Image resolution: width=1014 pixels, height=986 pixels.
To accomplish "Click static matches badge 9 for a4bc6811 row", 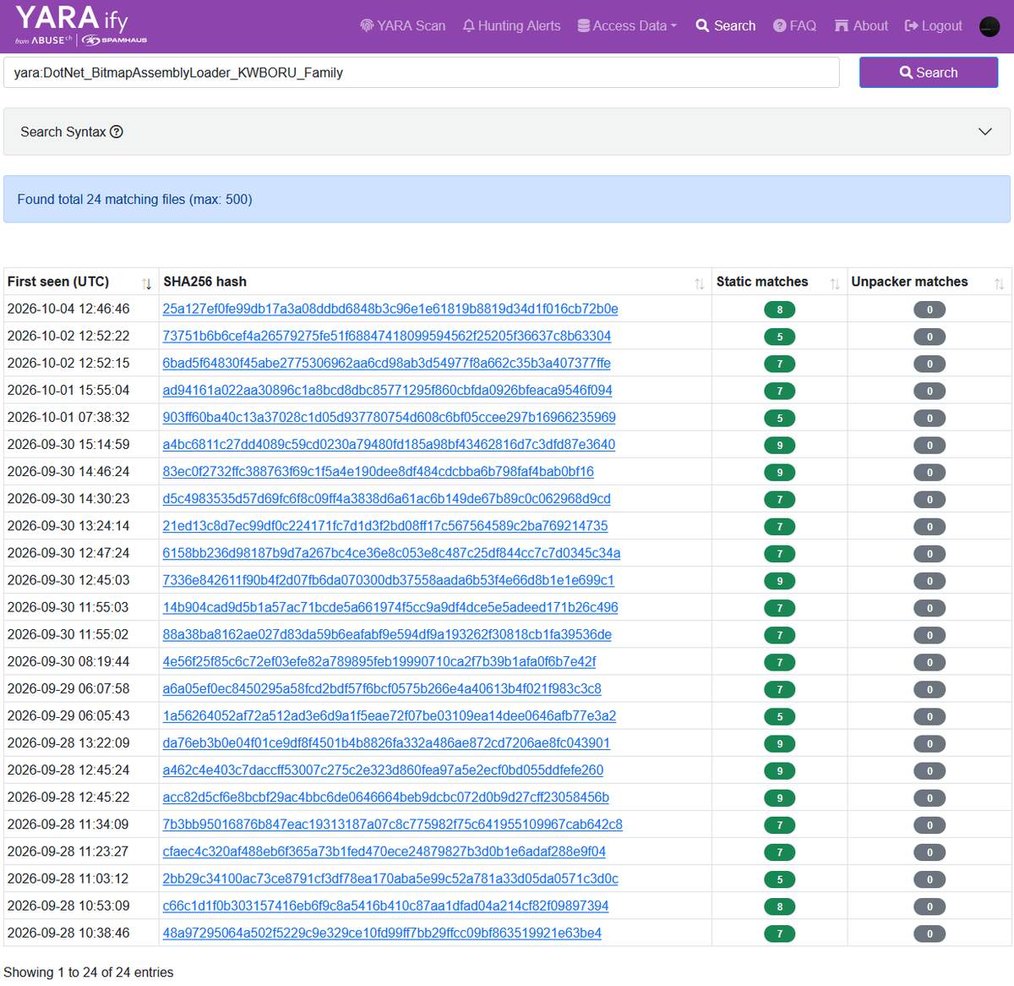I will [x=780, y=445].
